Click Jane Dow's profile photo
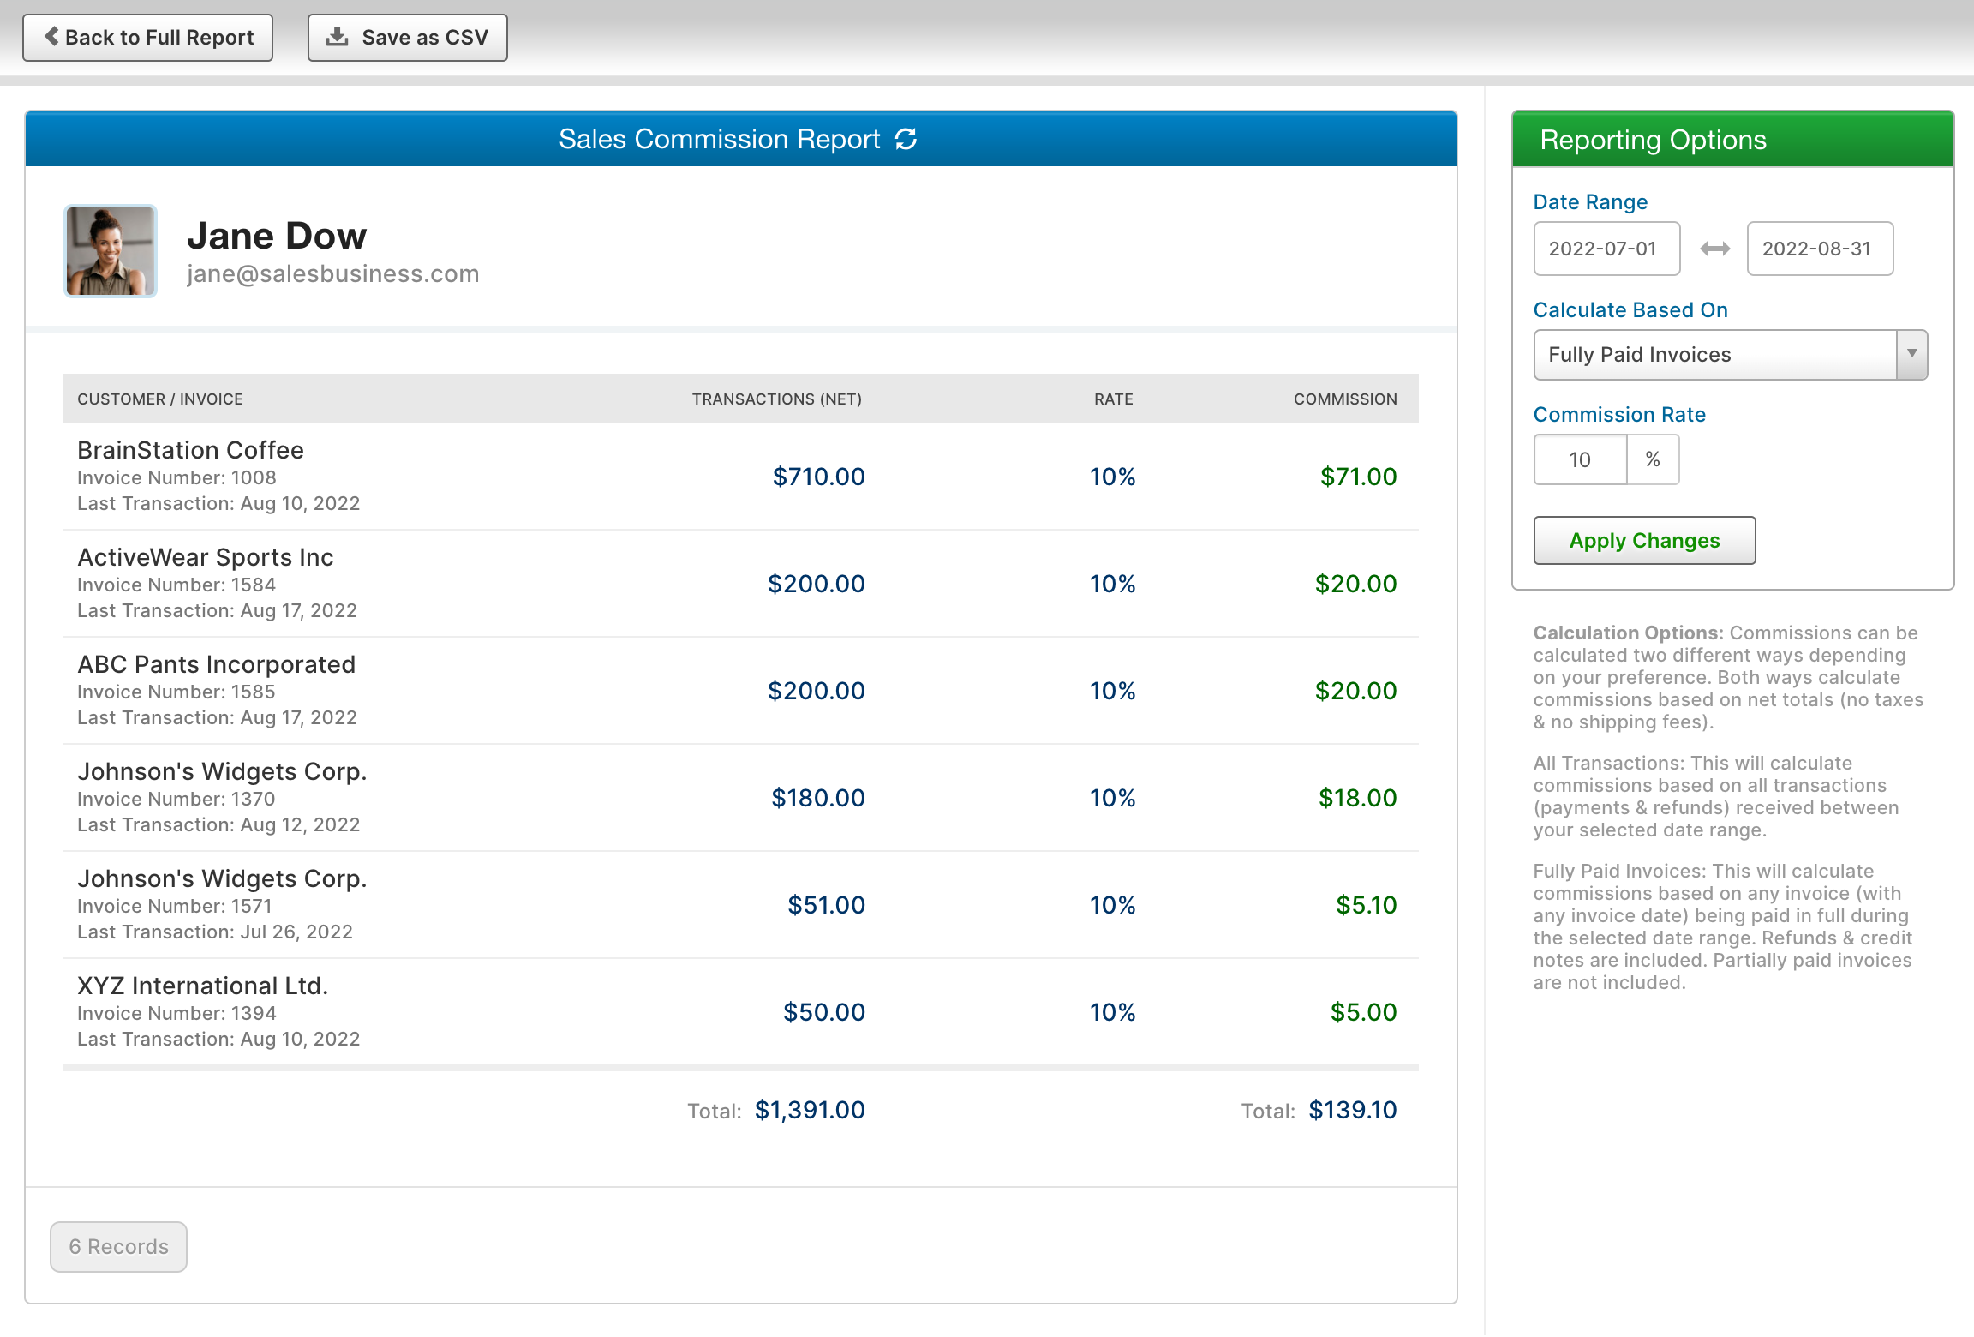 tap(111, 251)
